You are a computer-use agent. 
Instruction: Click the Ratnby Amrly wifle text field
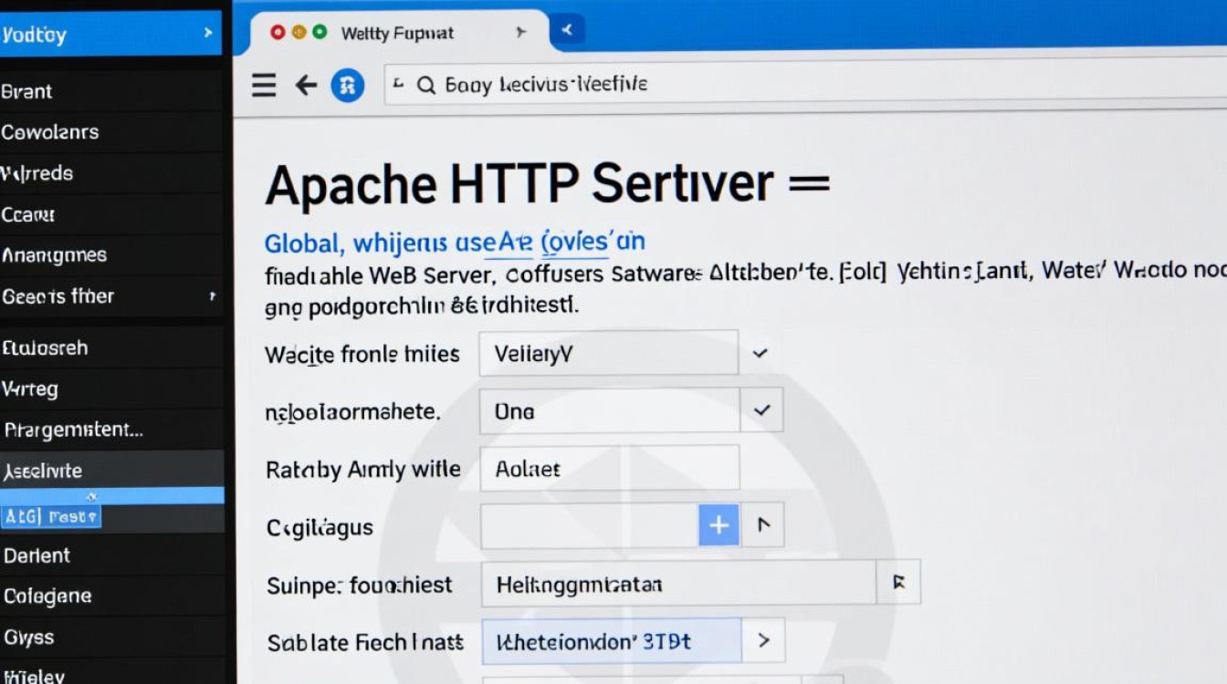coord(609,469)
